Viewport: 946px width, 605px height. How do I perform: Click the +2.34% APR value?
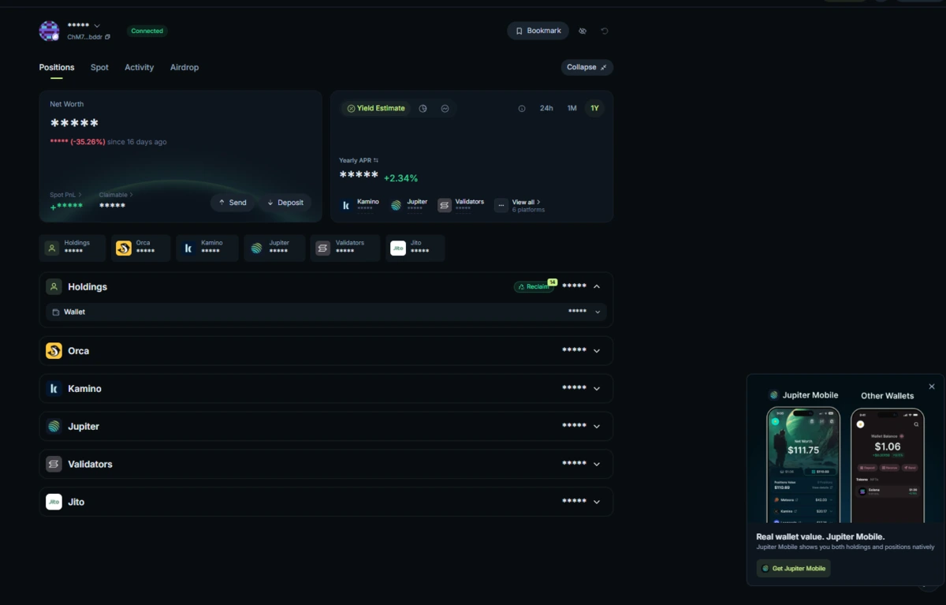point(400,178)
